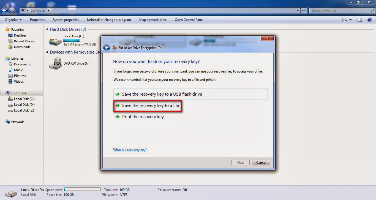Click Uninstall or change a program

109,20
